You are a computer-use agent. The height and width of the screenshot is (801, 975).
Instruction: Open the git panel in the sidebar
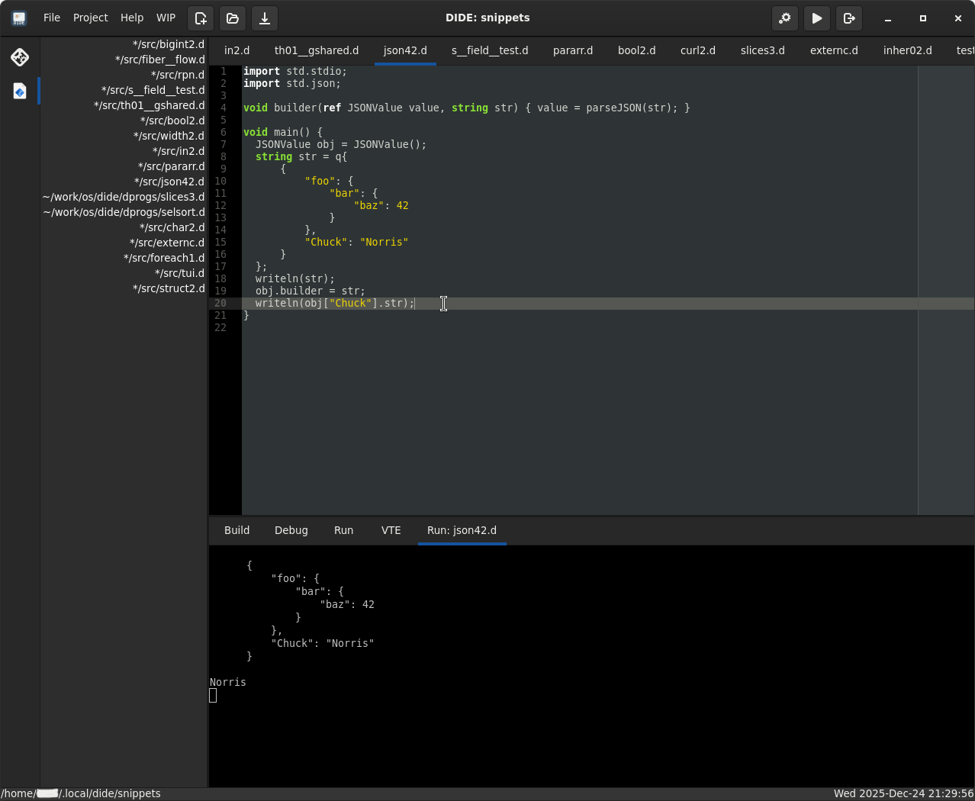(x=20, y=57)
